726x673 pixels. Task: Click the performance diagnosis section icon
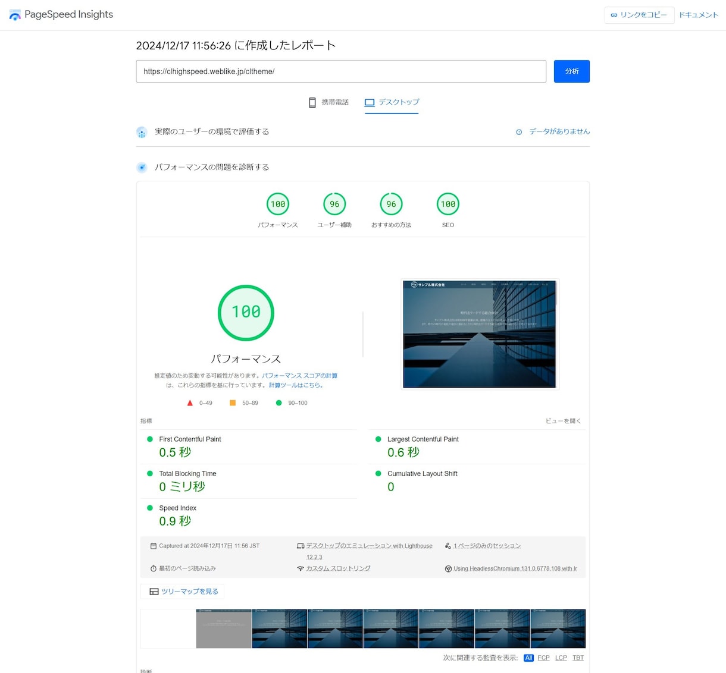142,168
